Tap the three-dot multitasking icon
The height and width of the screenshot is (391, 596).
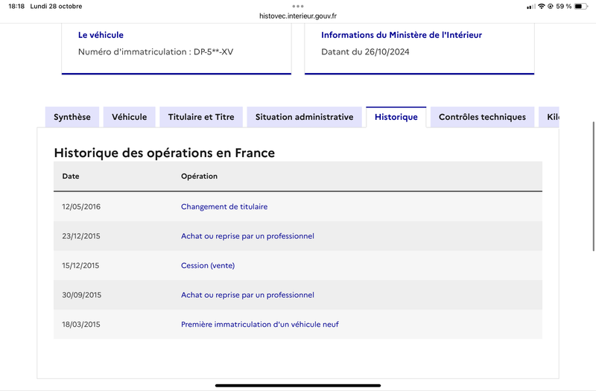[x=298, y=6]
